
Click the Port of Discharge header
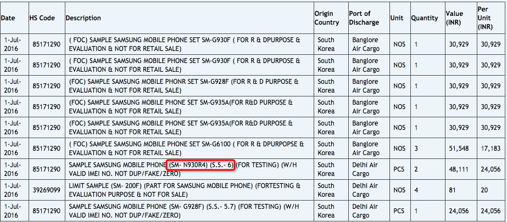(x=364, y=18)
